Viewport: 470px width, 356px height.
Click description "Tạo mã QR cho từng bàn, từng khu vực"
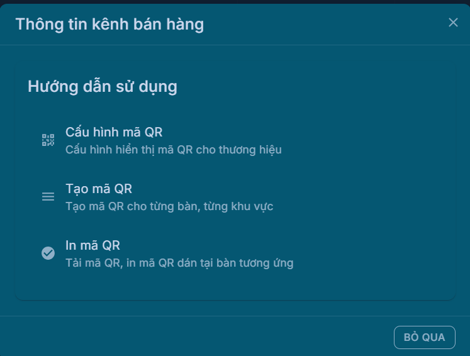click(169, 206)
